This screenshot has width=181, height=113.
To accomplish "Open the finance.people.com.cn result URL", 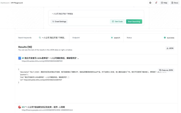I will tap(47, 110).
